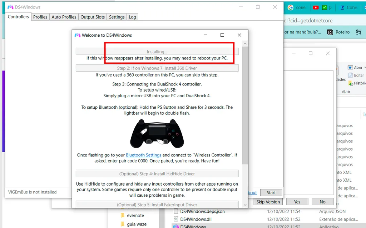
Task: Select the DS4Windows.dll file
Action: coord(196,219)
